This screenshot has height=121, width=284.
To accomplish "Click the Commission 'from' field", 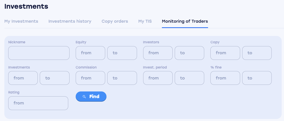I will (90, 78).
